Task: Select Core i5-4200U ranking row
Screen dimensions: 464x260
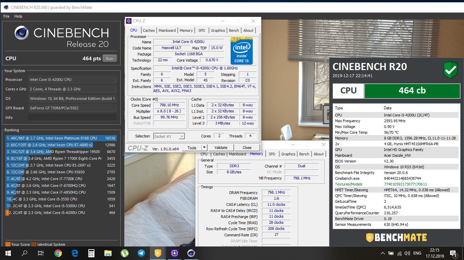Action: coord(61,213)
